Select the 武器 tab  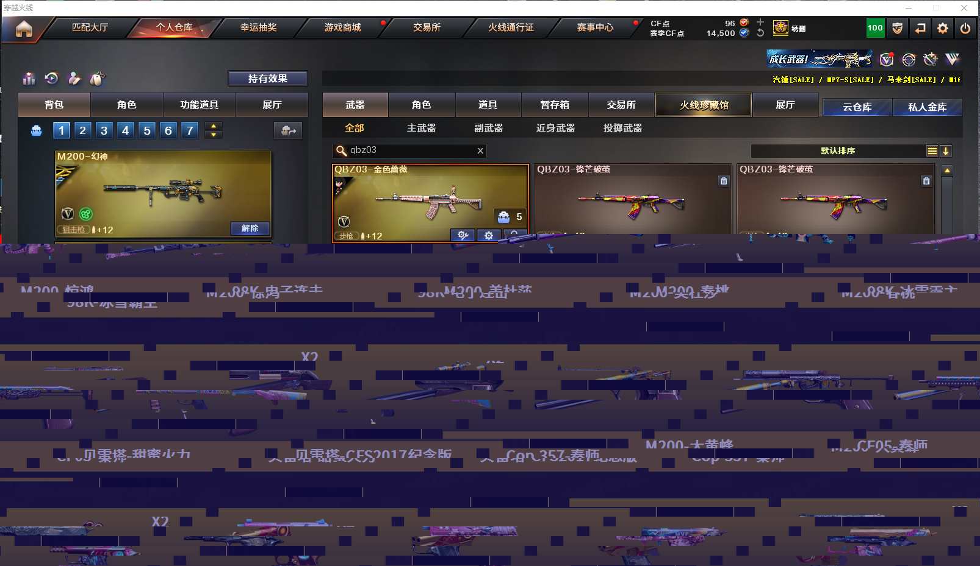pos(355,105)
